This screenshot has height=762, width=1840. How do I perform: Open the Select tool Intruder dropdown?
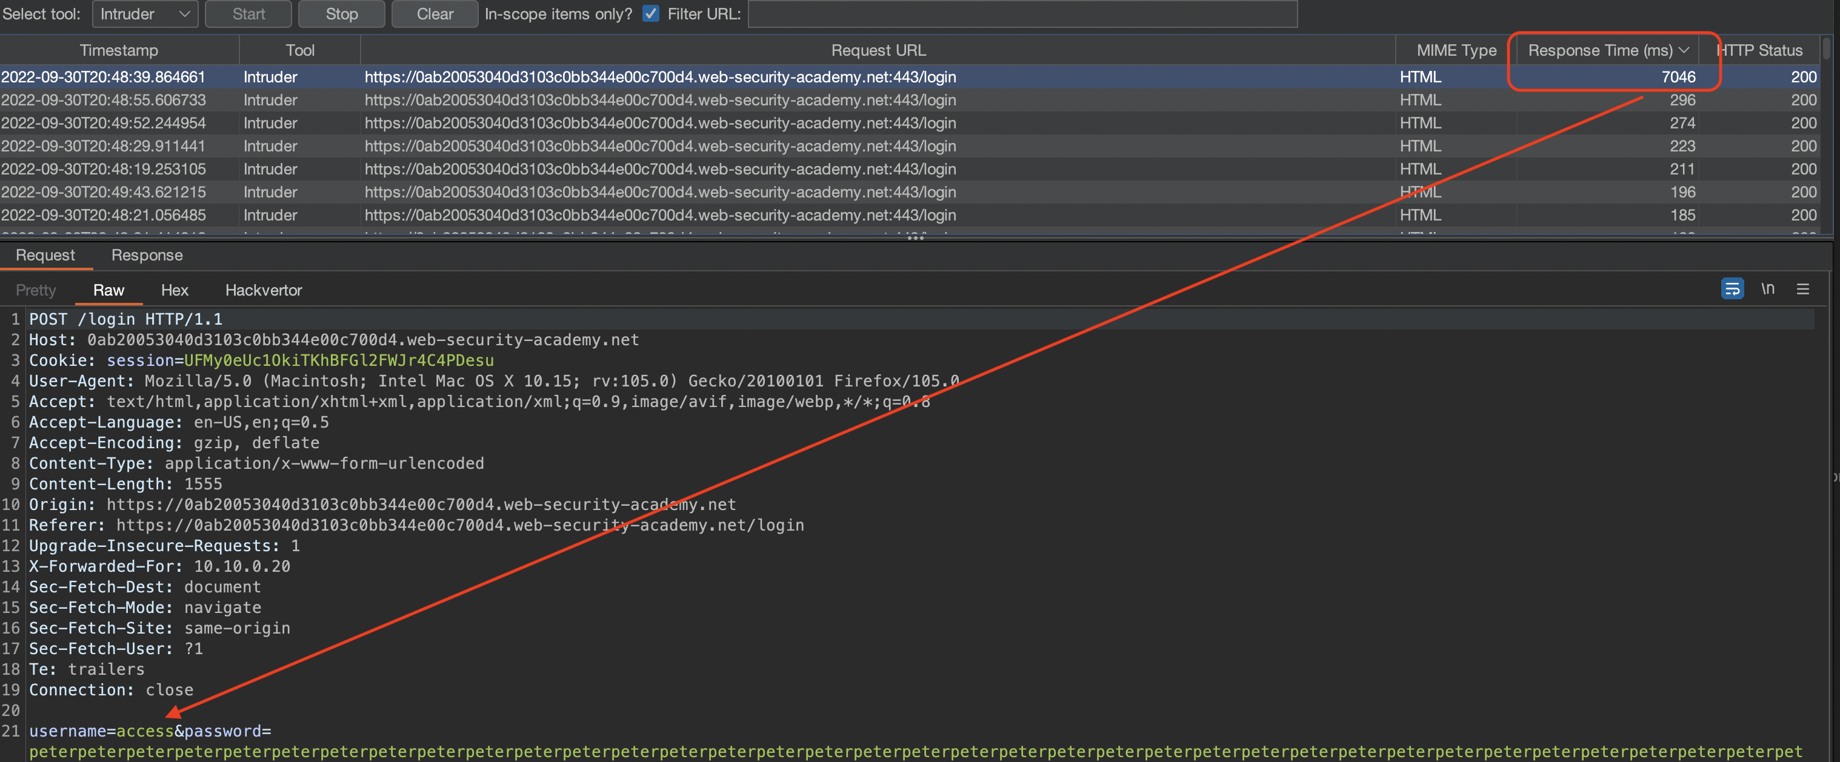[145, 13]
